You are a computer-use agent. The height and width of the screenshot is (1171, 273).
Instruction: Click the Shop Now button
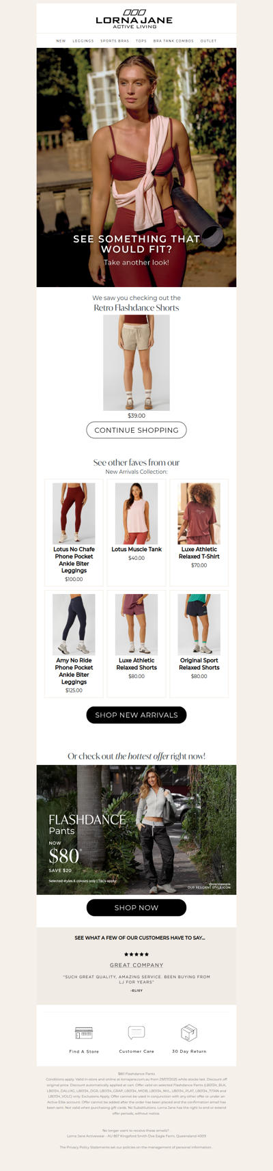[x=136, y=908]
